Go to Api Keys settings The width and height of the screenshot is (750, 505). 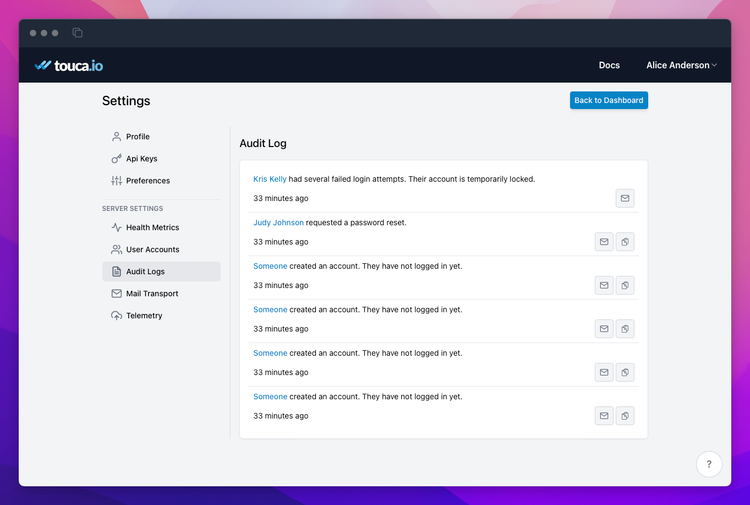click(161, 159)
